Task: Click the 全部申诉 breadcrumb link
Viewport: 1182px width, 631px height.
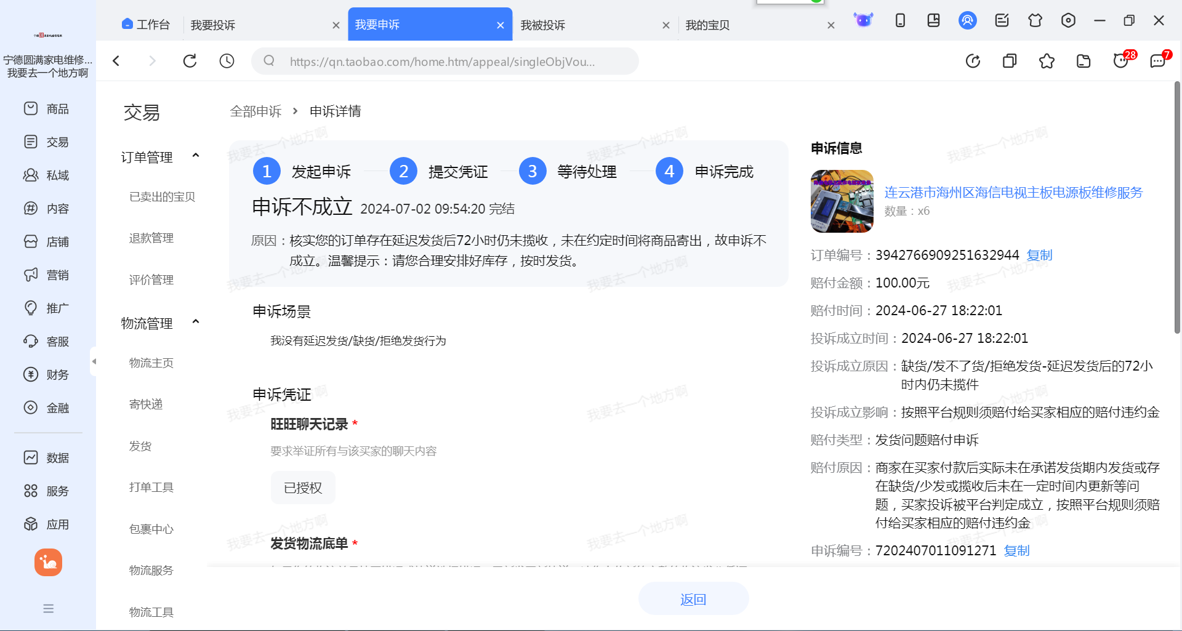Action: 255,111
